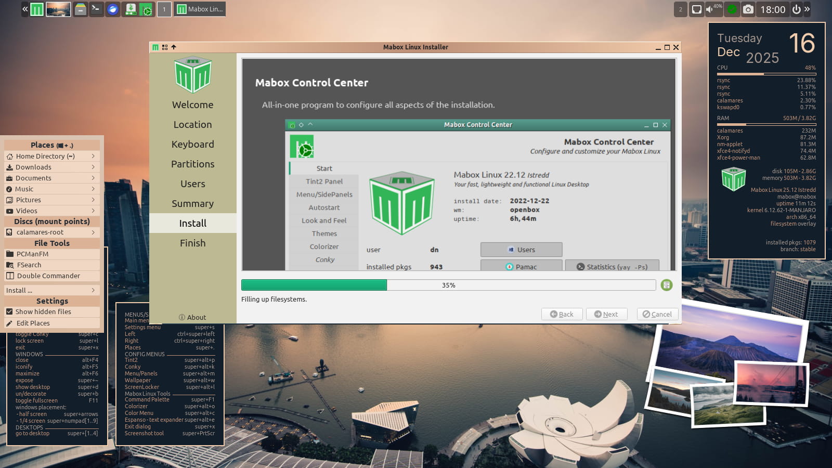The width and height of the screenshot is (832, 468).
Task: Toggle installer log button beside progress bar
Action: 667,285
